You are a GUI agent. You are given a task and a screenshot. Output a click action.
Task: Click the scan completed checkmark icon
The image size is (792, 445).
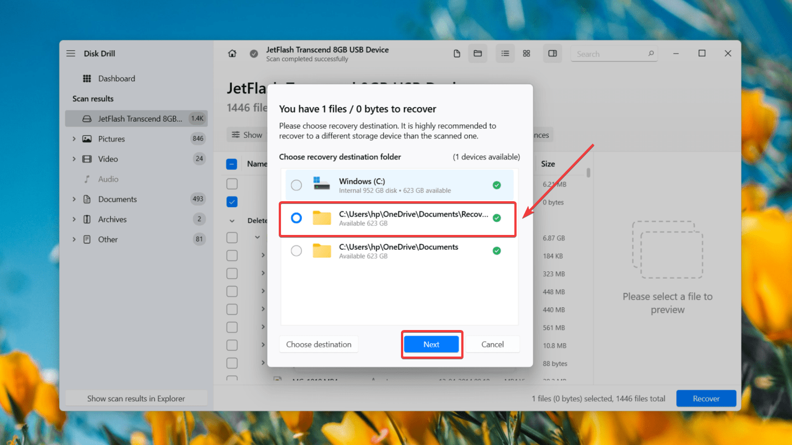click(254, 54)
